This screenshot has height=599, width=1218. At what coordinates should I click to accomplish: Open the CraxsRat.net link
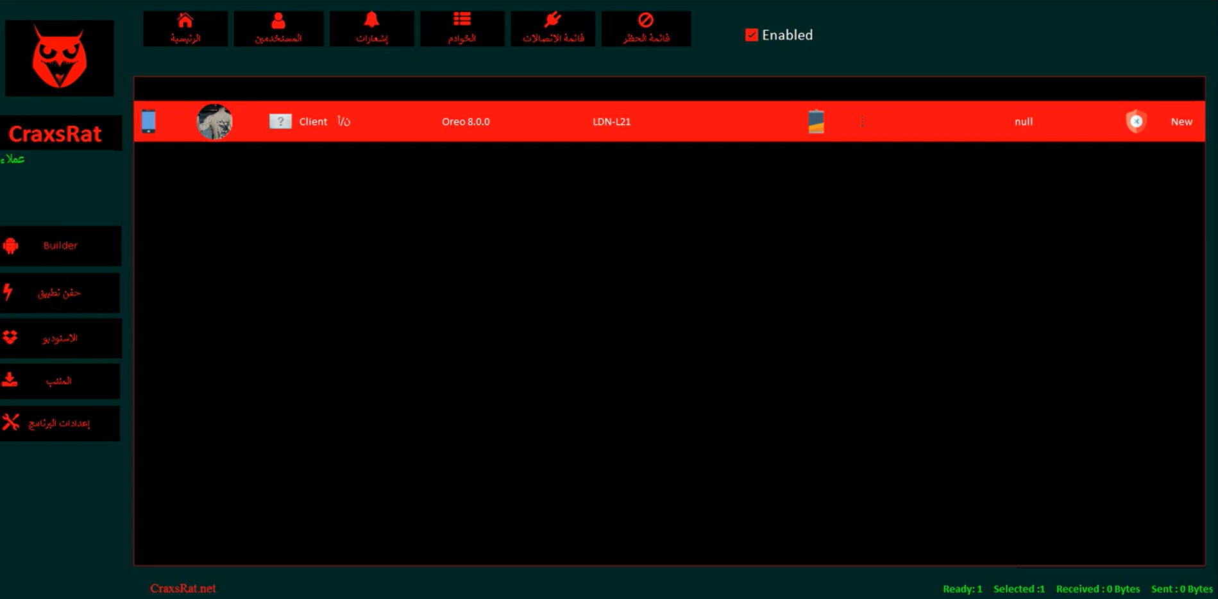pyautogui.click(x=183, y=588)
